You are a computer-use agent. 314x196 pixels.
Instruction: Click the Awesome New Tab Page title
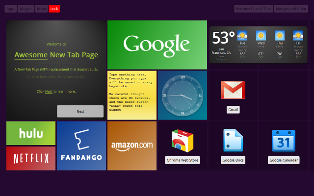[x=56, y=55]
